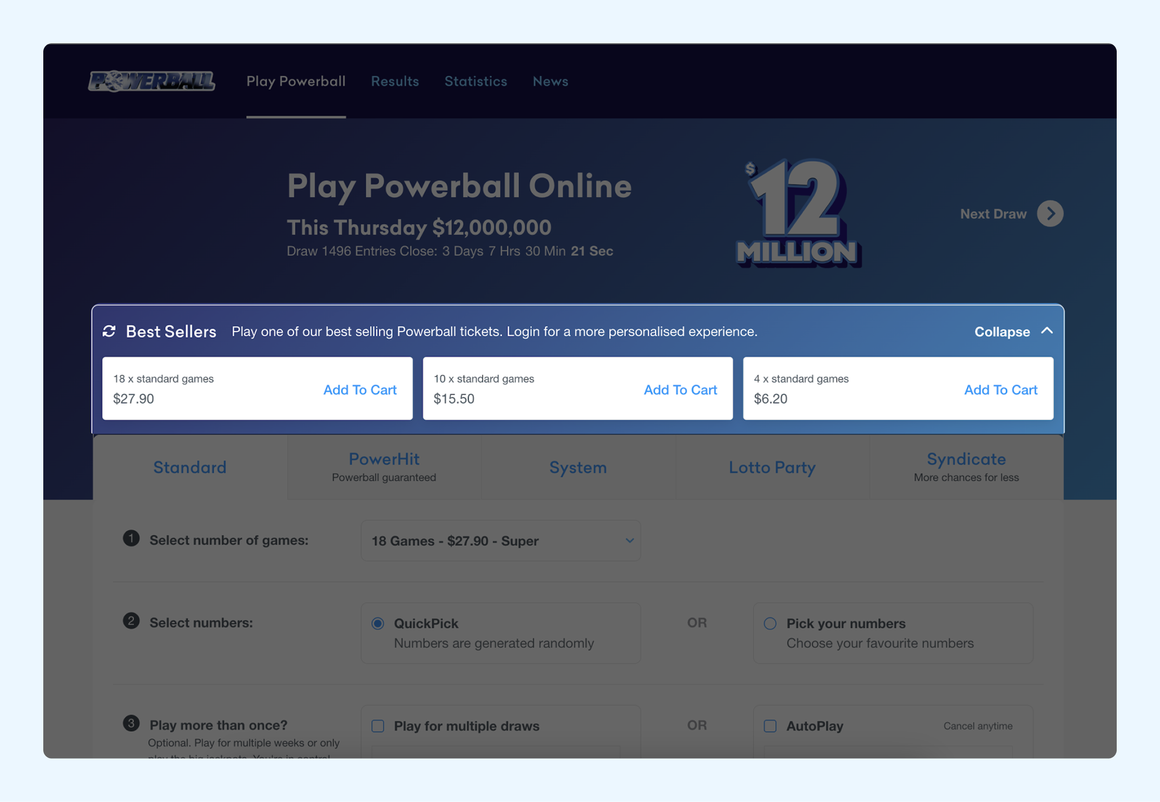
Task: Enable Play for multiple draws checkbox
Action: 378,726
